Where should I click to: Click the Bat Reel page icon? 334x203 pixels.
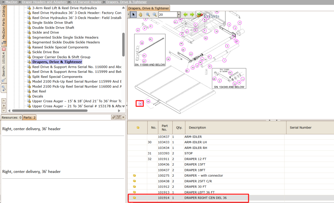pyautogui.click(x=29, y=91)
